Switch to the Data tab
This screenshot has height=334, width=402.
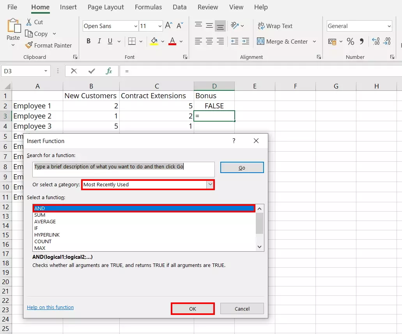(179, 7)
